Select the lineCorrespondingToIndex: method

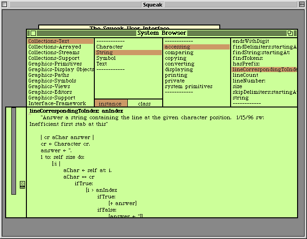[x=264, y=69]
